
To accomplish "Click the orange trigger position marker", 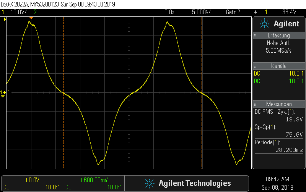I will point(31,18).
